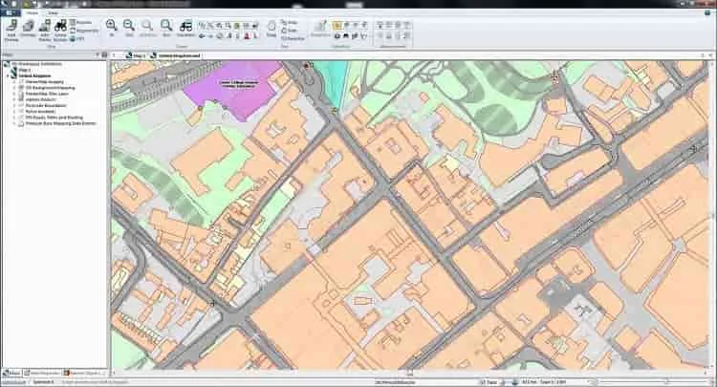
Task: Expand the Background Mapping overlay node
Action: [x=14, y=88]
